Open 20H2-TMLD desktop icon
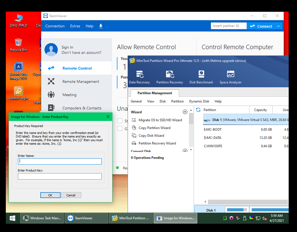 click(x=18, y=21)
